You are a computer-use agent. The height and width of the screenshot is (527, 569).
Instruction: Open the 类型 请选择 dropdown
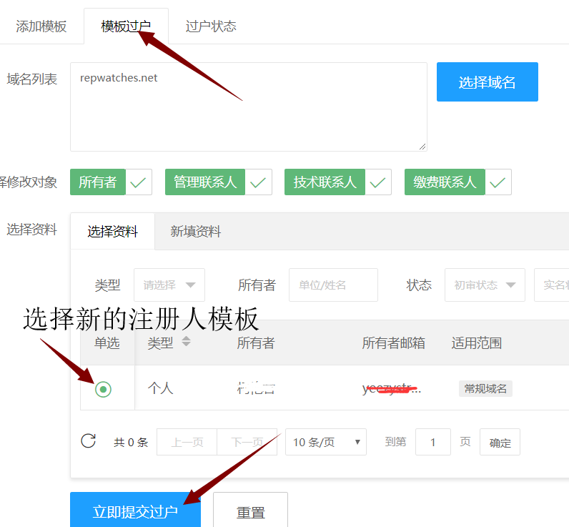point(169,285)
